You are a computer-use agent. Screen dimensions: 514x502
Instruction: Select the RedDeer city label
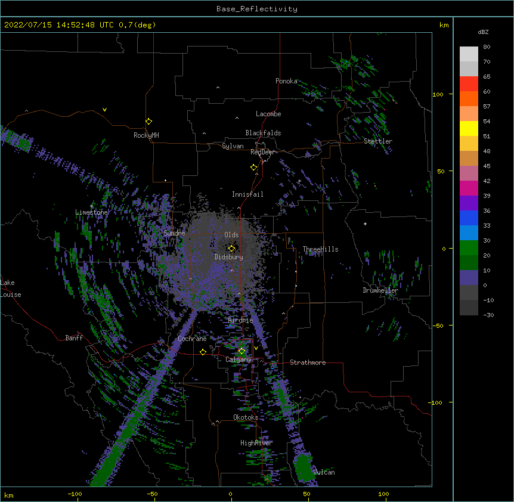coord(262,152)
